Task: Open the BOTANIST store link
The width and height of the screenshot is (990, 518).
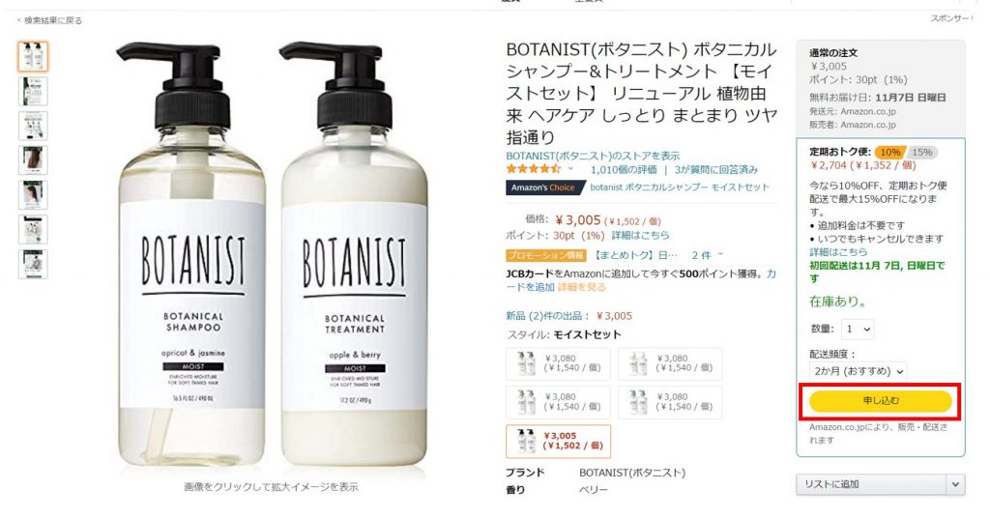Action: (x=593, y=156)
